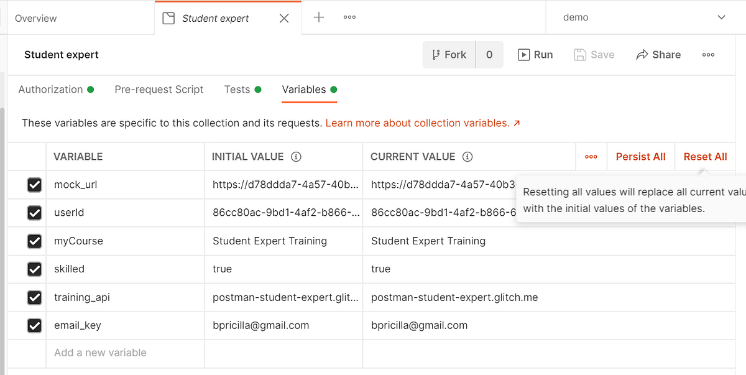Open Learn more about collection variables link
Viewport: 746px width, 375px height.
(x=423, y=123)
